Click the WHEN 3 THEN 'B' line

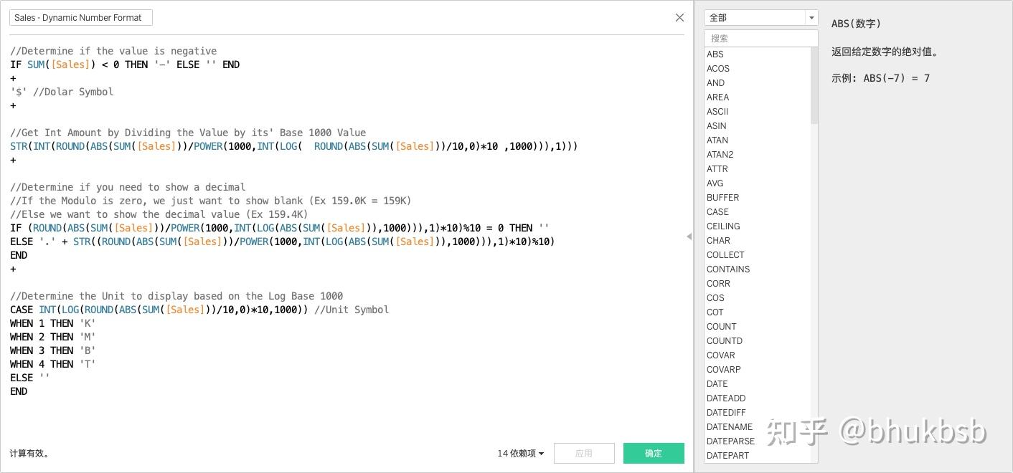pyautogui.click(x=53, y=350)
